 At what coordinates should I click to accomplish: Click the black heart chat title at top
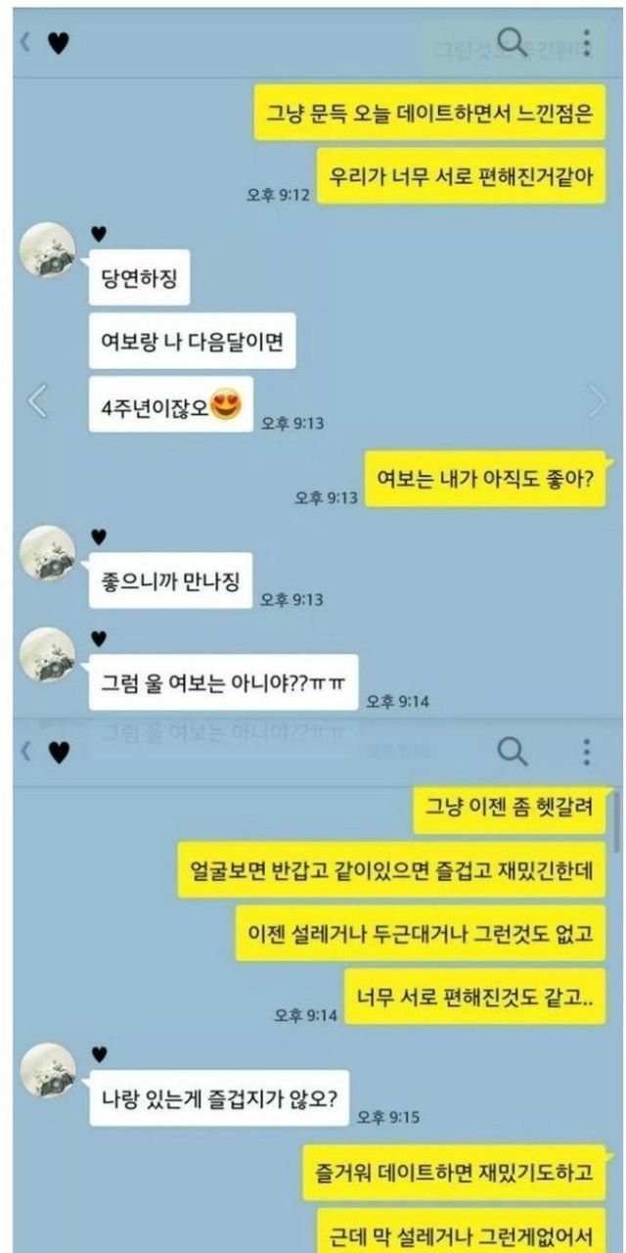tap(59, 44)
